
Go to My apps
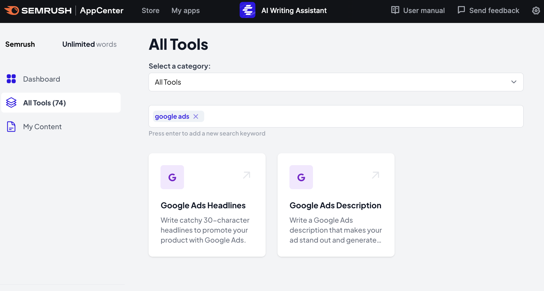click(x=185, y=11)
